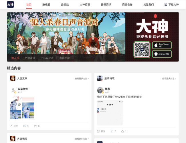Open avatar of user 槿黎
Viewport: 186px width, 143px height.
click(x=100, y=90)
